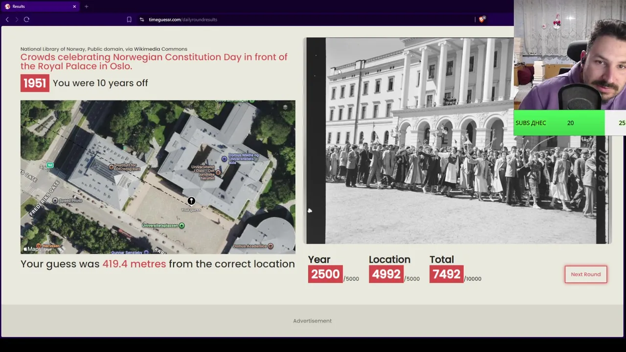Click the Year score 2500
The height and width of the screenshot is (352, 626).
click(325, 274)
